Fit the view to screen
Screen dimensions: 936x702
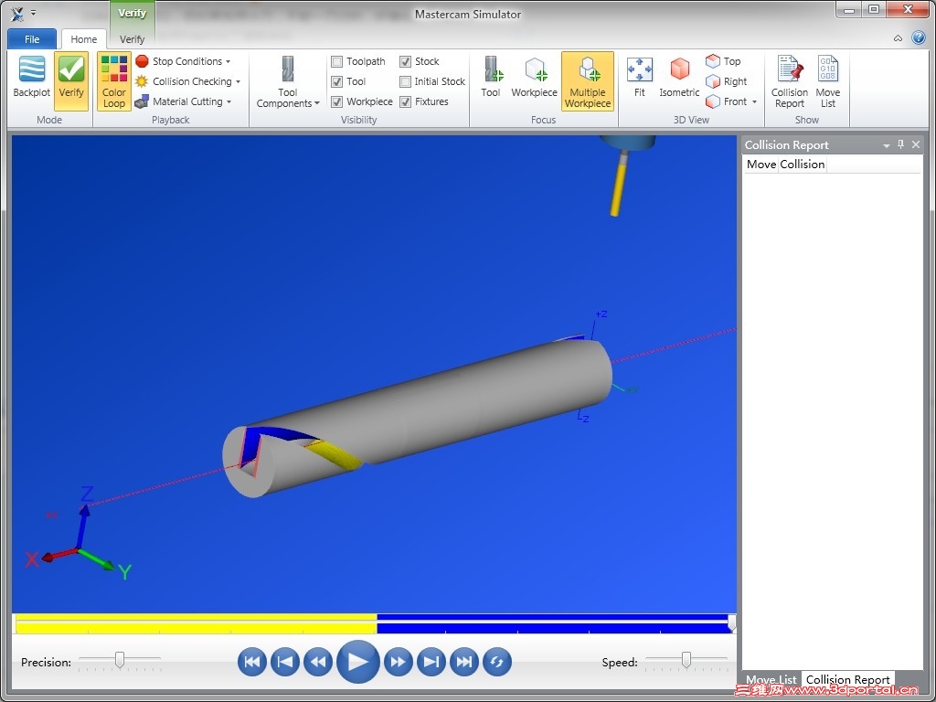coord(639,80)
